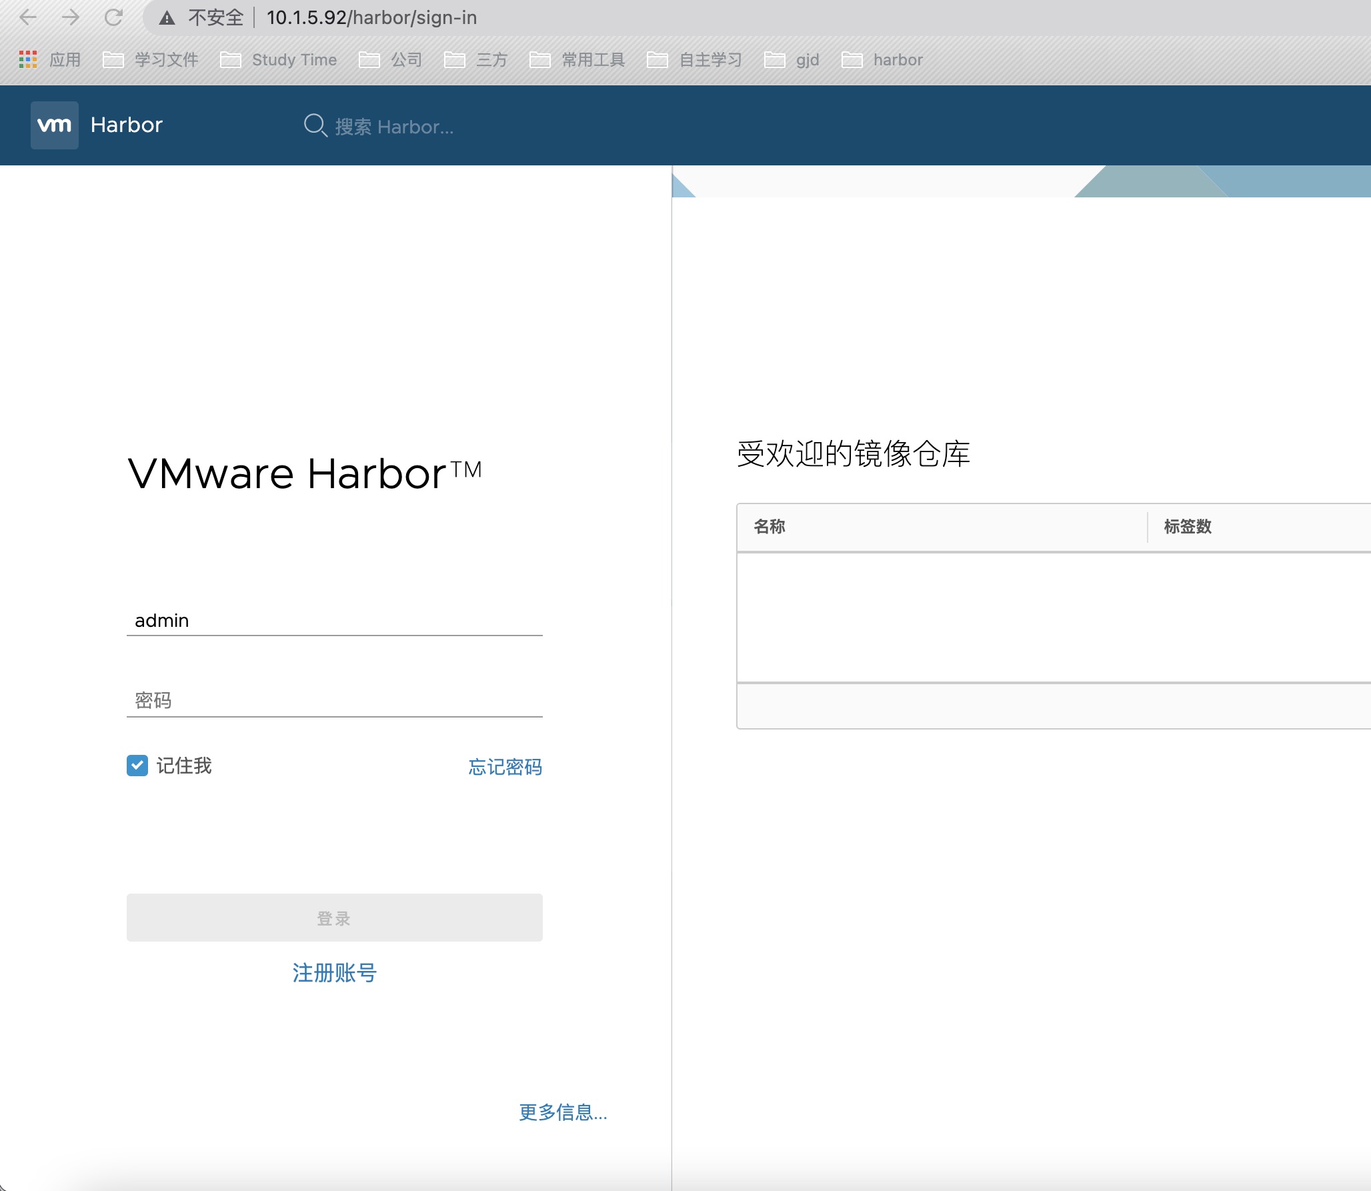Screen dimensions: 1371x1191
Task: Click the 注册账号 link
Action: 334,974
